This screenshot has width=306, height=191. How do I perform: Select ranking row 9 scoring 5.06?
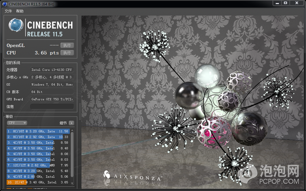[x=38, y=177]
